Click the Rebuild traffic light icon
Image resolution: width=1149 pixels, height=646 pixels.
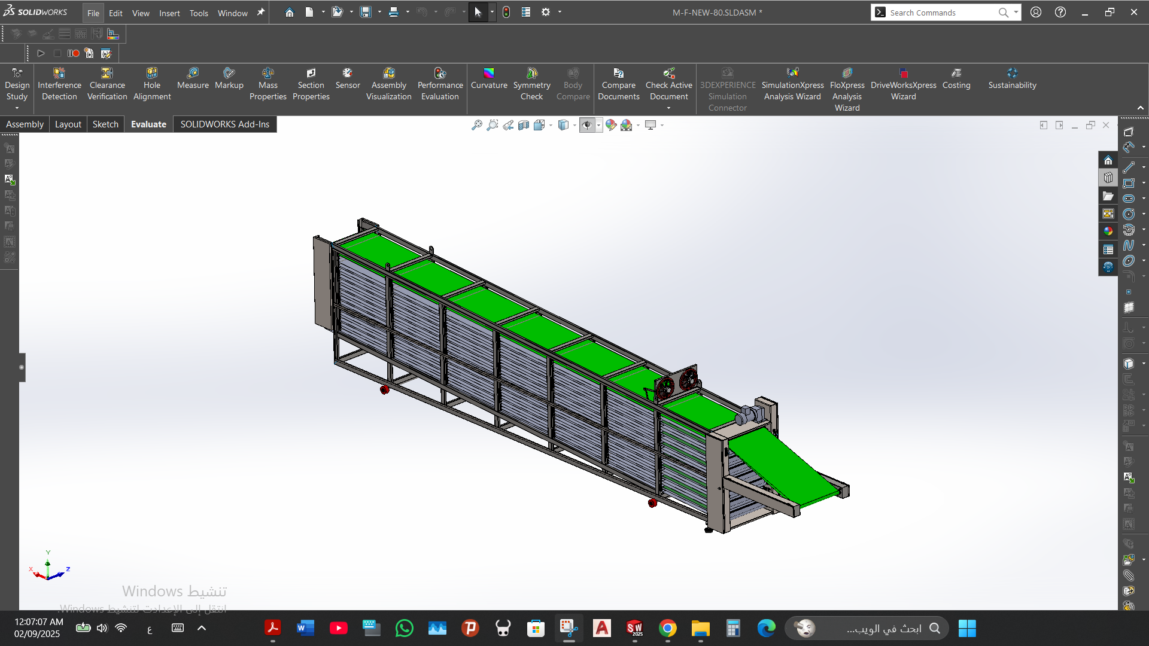click(x=506, y=12)
